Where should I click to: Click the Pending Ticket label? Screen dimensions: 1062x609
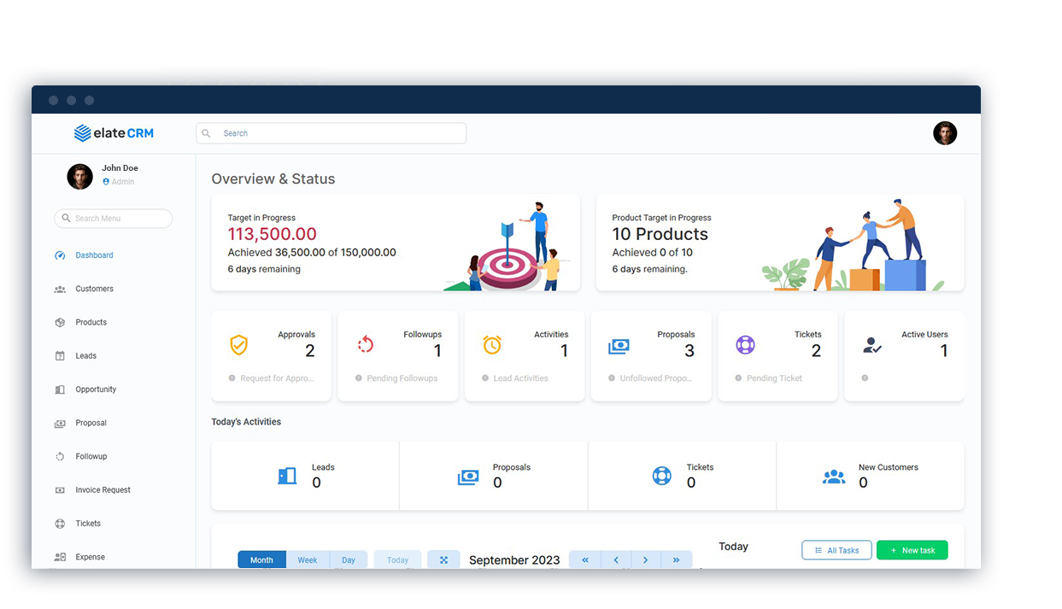click(x=774, y=378)
